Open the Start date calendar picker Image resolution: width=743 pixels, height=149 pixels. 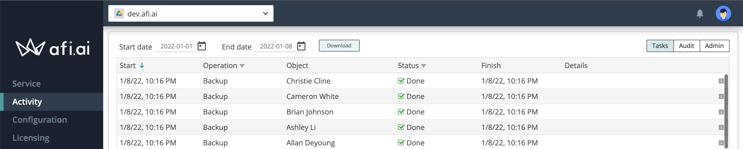201,46
